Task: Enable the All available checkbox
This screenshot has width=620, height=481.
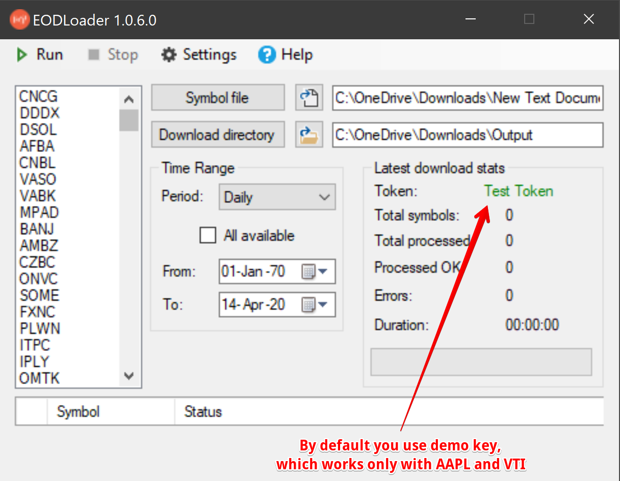Action: [x=208, y=235]
